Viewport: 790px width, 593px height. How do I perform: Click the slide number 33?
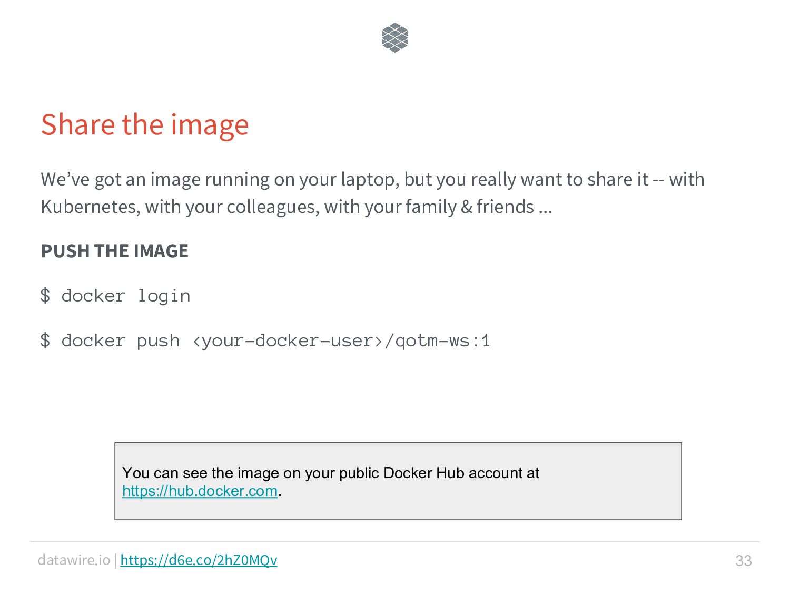click(743, 560)
